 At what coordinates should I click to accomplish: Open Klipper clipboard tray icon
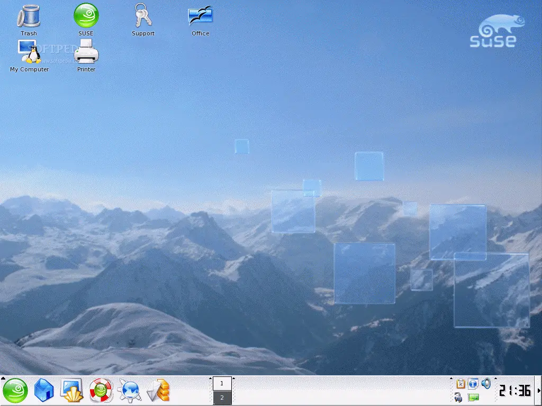460,384
